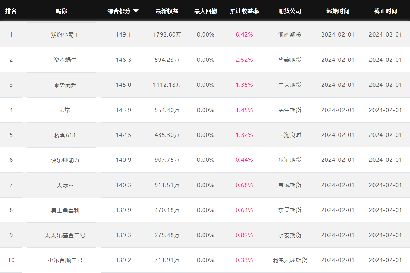The image size is (410, 273).
Task: Click score value 143.9
Action: 123,110
